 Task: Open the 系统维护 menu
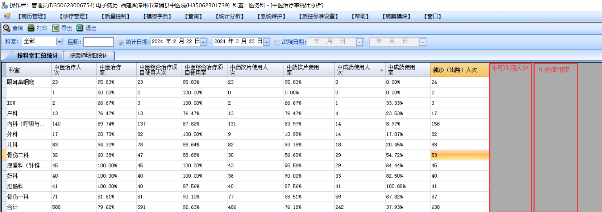coord(271,16)
